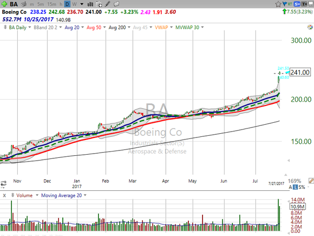Click the RT real-time indicator
Viewport: 314px width, 236px height.
(x=290, y=4)
